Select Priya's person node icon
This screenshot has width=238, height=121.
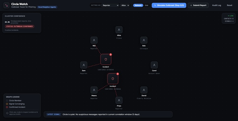(119, 100)
